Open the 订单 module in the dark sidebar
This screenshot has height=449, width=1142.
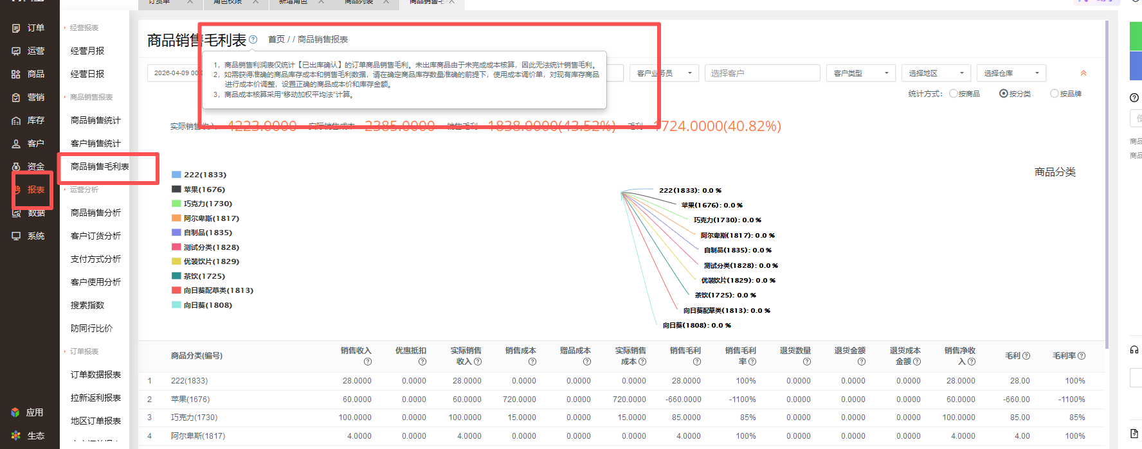[29, 28]
